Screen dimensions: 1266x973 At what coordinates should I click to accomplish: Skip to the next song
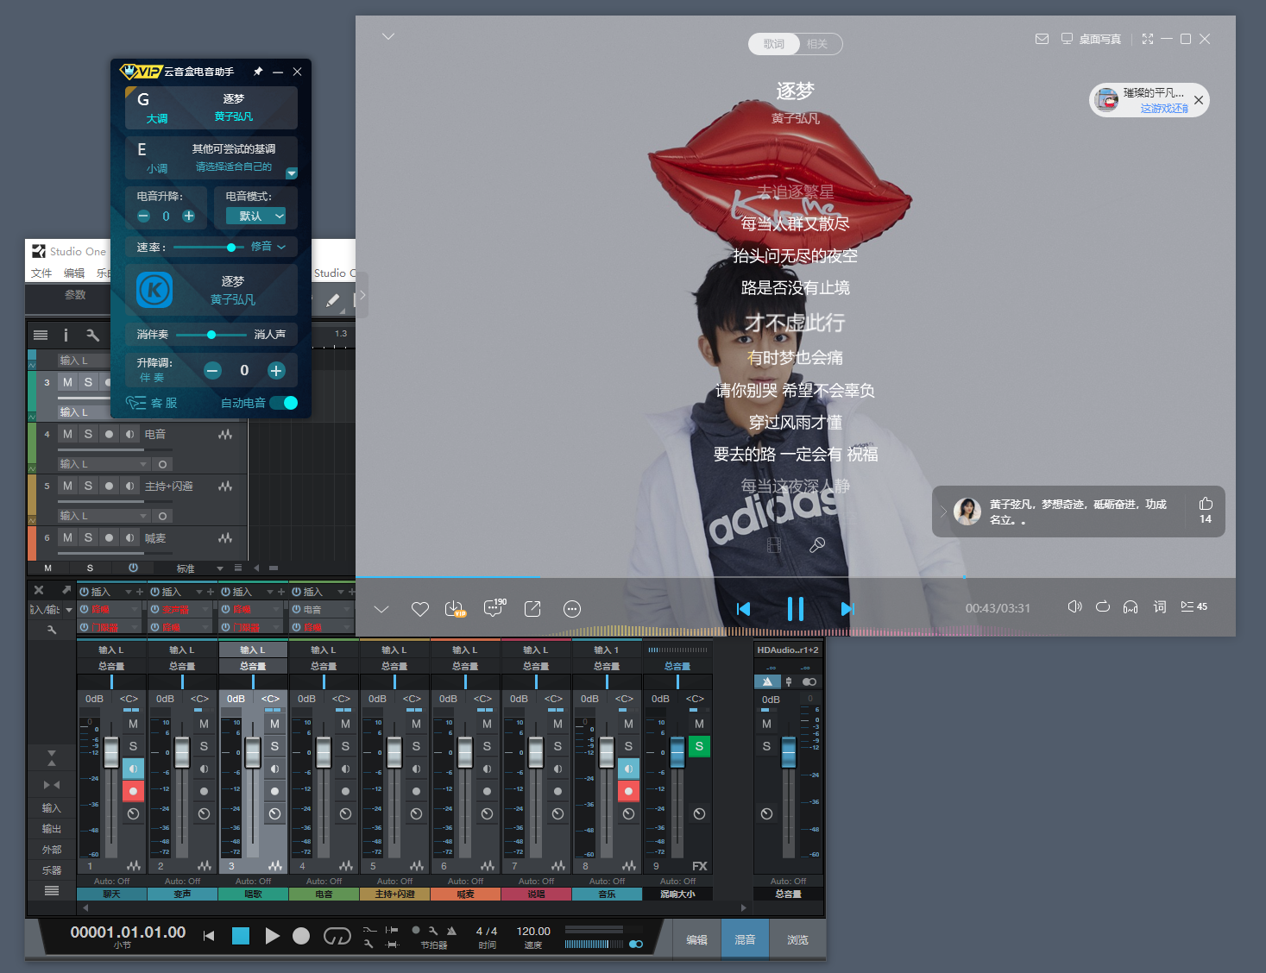pos(847,609)
